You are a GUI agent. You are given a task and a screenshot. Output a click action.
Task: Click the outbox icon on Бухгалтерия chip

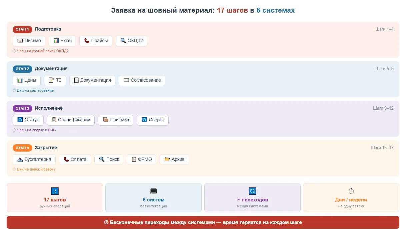[x=20, y=160]
